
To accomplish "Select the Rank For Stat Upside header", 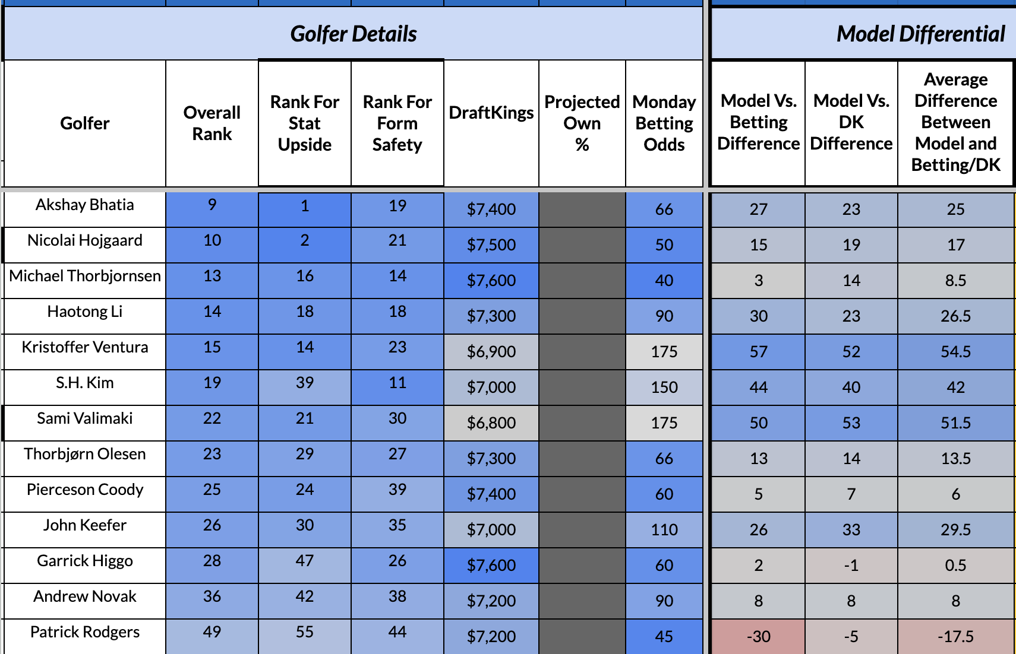I will coord(305,123).
